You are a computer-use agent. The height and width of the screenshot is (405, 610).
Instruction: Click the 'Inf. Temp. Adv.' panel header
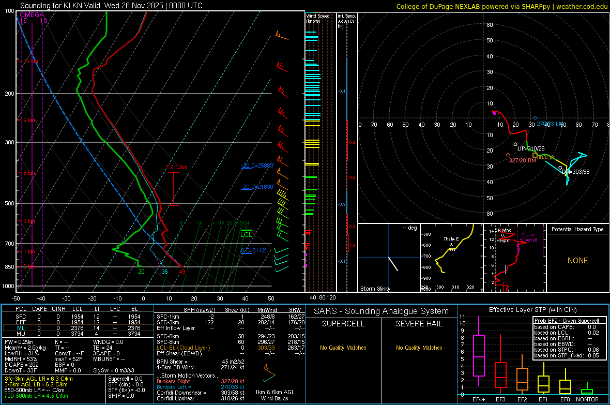pos(346,21)
